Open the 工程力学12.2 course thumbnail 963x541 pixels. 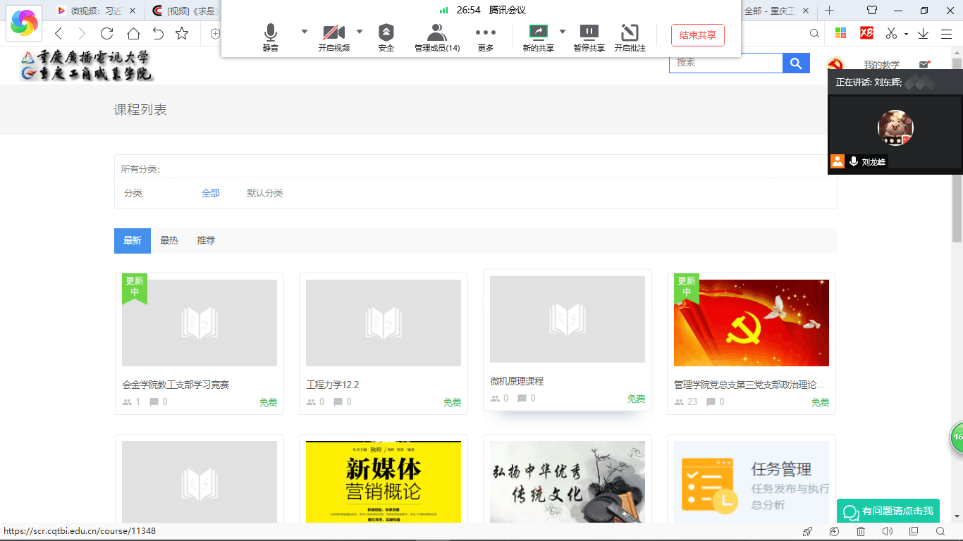point(384,323)
